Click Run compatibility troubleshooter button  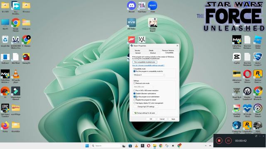click(145, 62)
